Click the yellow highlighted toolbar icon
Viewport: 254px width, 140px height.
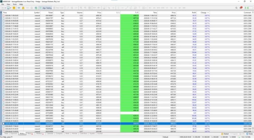point(14,8)
